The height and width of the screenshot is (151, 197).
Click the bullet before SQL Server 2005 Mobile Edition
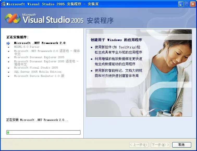pyautogui.click(x=9, y=72)
